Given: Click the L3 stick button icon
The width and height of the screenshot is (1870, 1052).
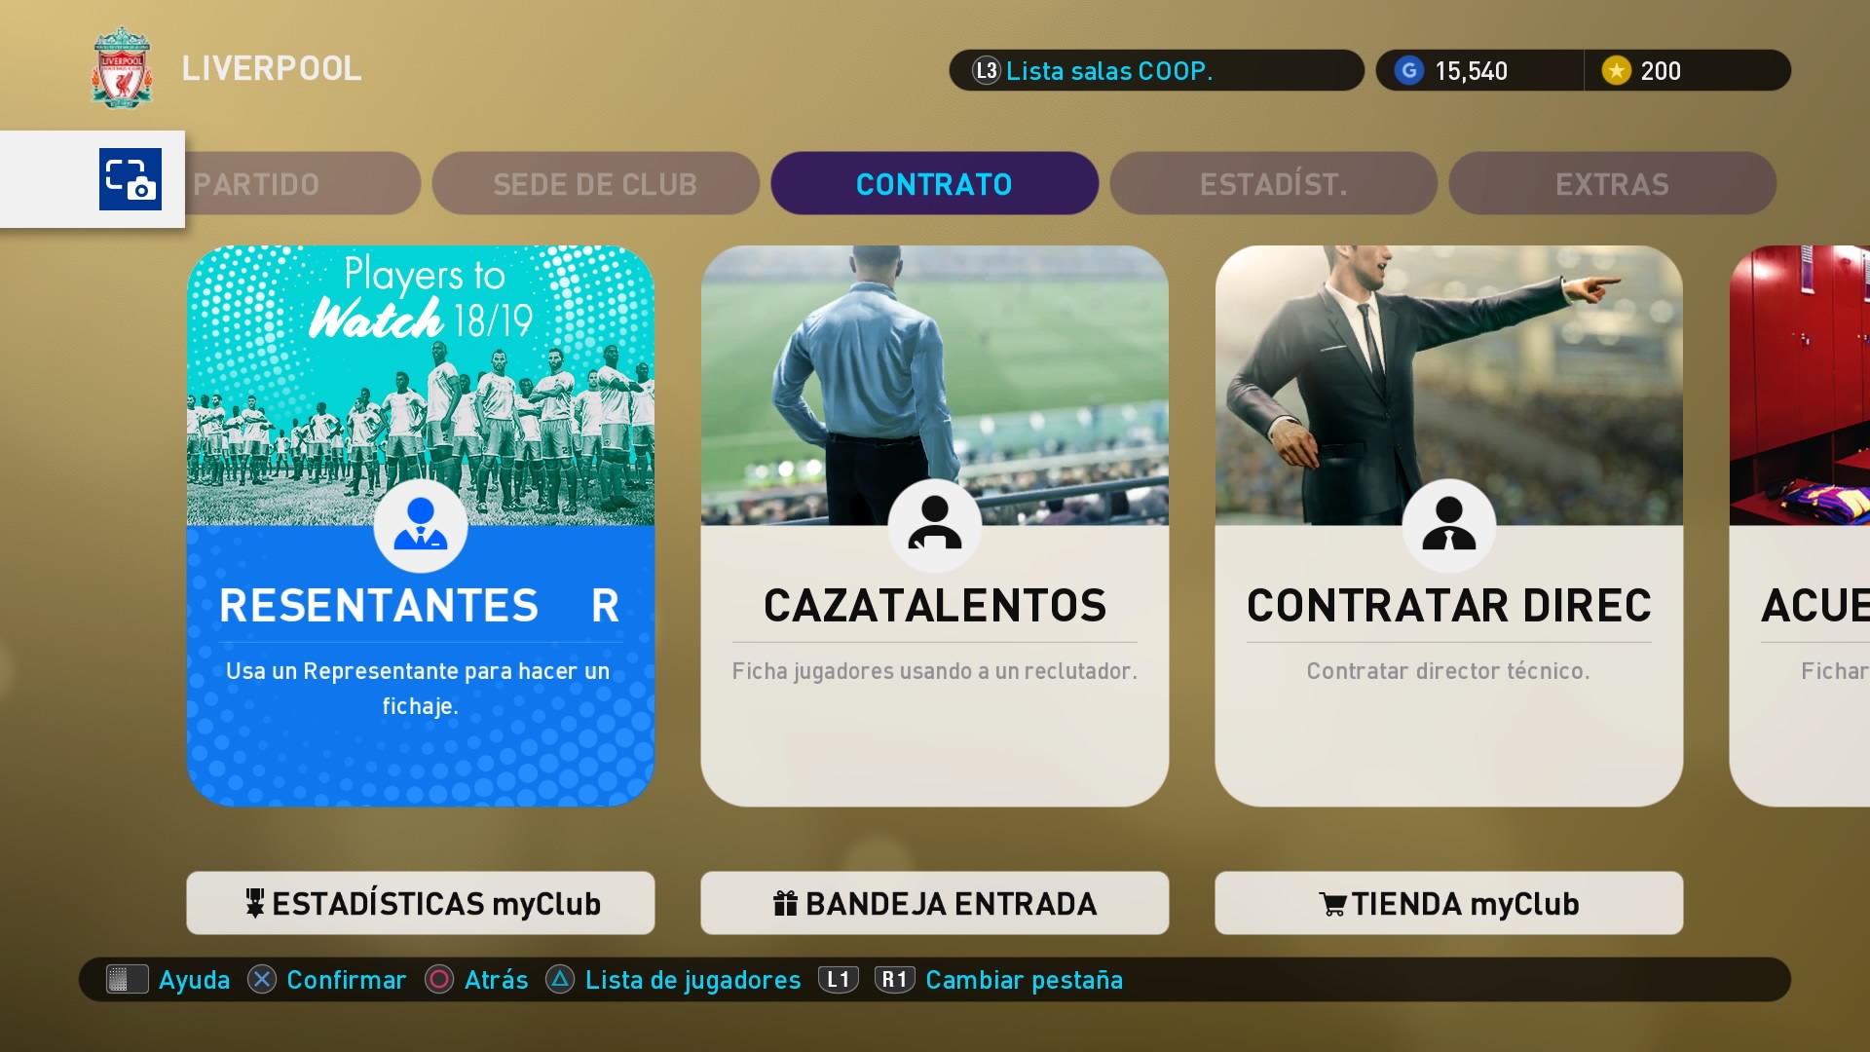Looking at the screenshot, I should [x=987, y=70].
